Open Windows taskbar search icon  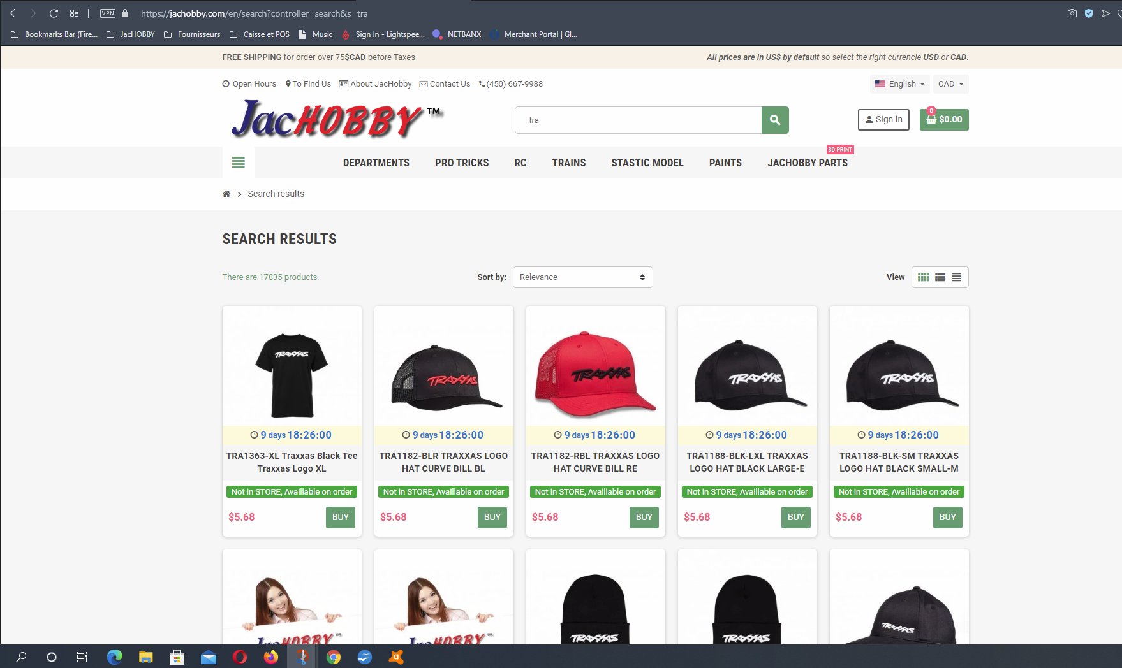[x=21, y=657]
